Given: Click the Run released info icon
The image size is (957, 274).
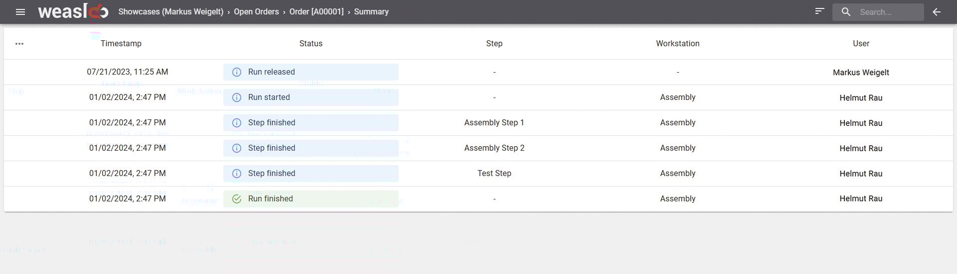Looking at the screenshot, I should pos(237,72).
